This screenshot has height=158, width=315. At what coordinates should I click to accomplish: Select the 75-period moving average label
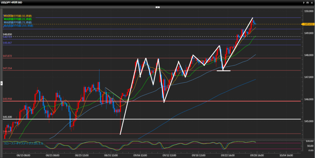pos(18,22)
